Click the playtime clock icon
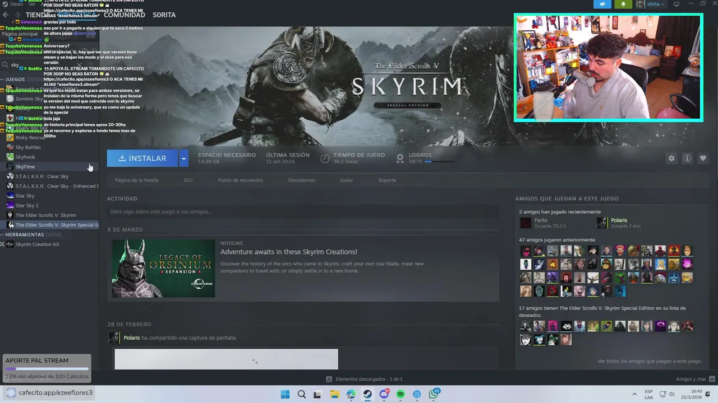This screenshot has height=403, width=718. coord(325,158)
